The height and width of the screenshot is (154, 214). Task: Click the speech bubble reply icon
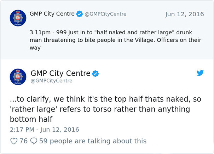point(34,141)
